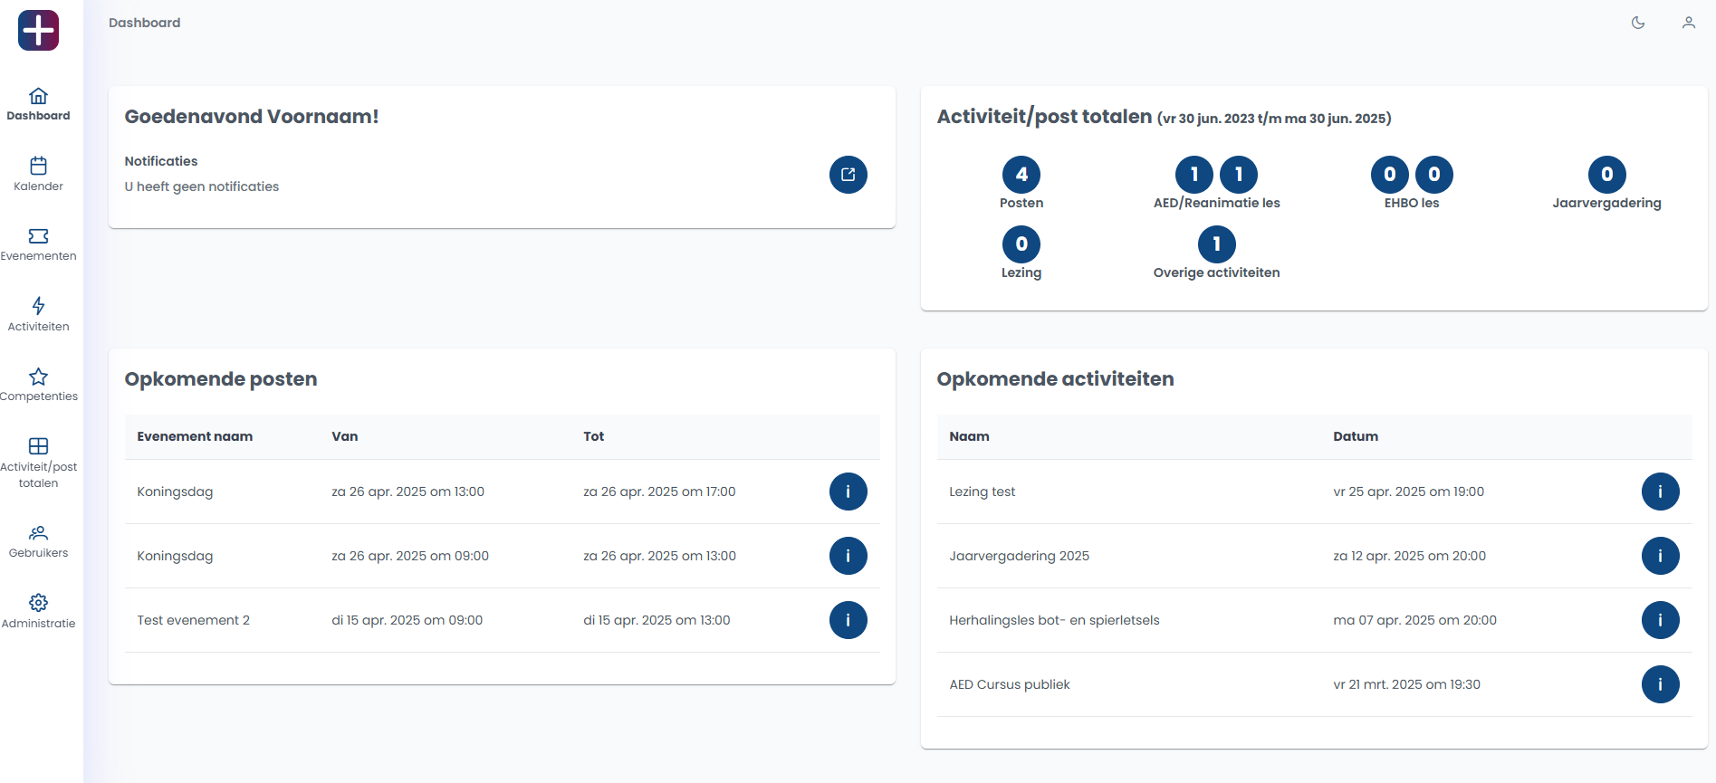
Task: Navigate to Gebruikers in sidebar
Action: coord(38,541)
